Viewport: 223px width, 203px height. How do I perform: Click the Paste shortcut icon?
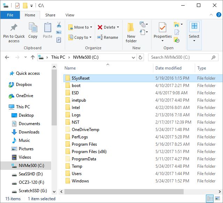[59, 40]
